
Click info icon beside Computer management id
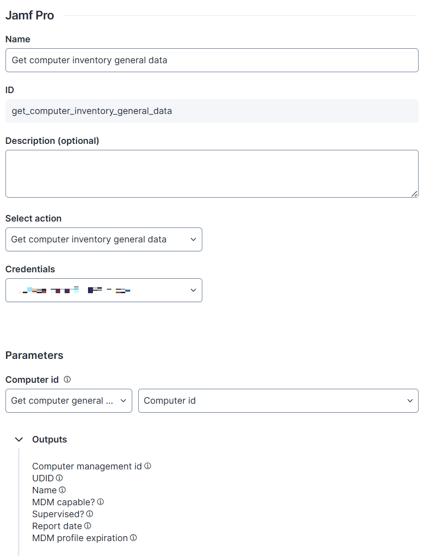tap(148, 466)
